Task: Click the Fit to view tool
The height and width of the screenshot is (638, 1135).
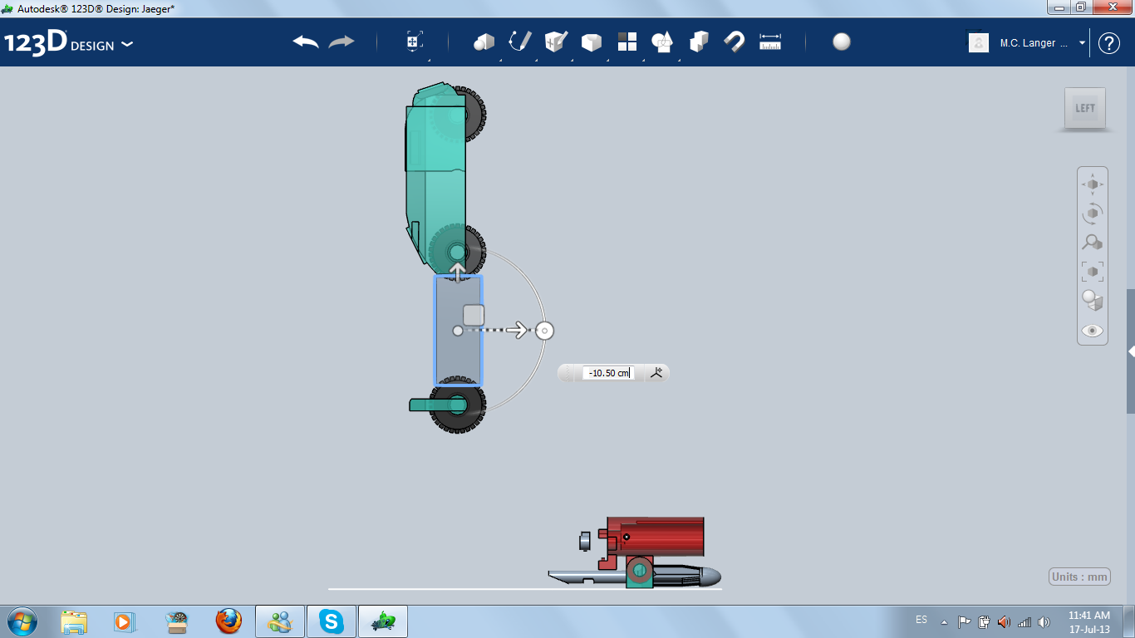Action: (x=1093, y=271)
